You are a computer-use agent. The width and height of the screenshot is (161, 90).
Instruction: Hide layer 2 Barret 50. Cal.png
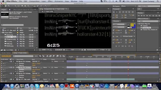coord(2,67)
